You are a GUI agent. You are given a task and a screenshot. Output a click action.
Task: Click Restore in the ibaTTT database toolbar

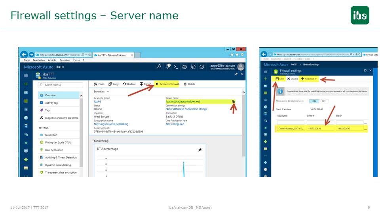tap(129, 84)
